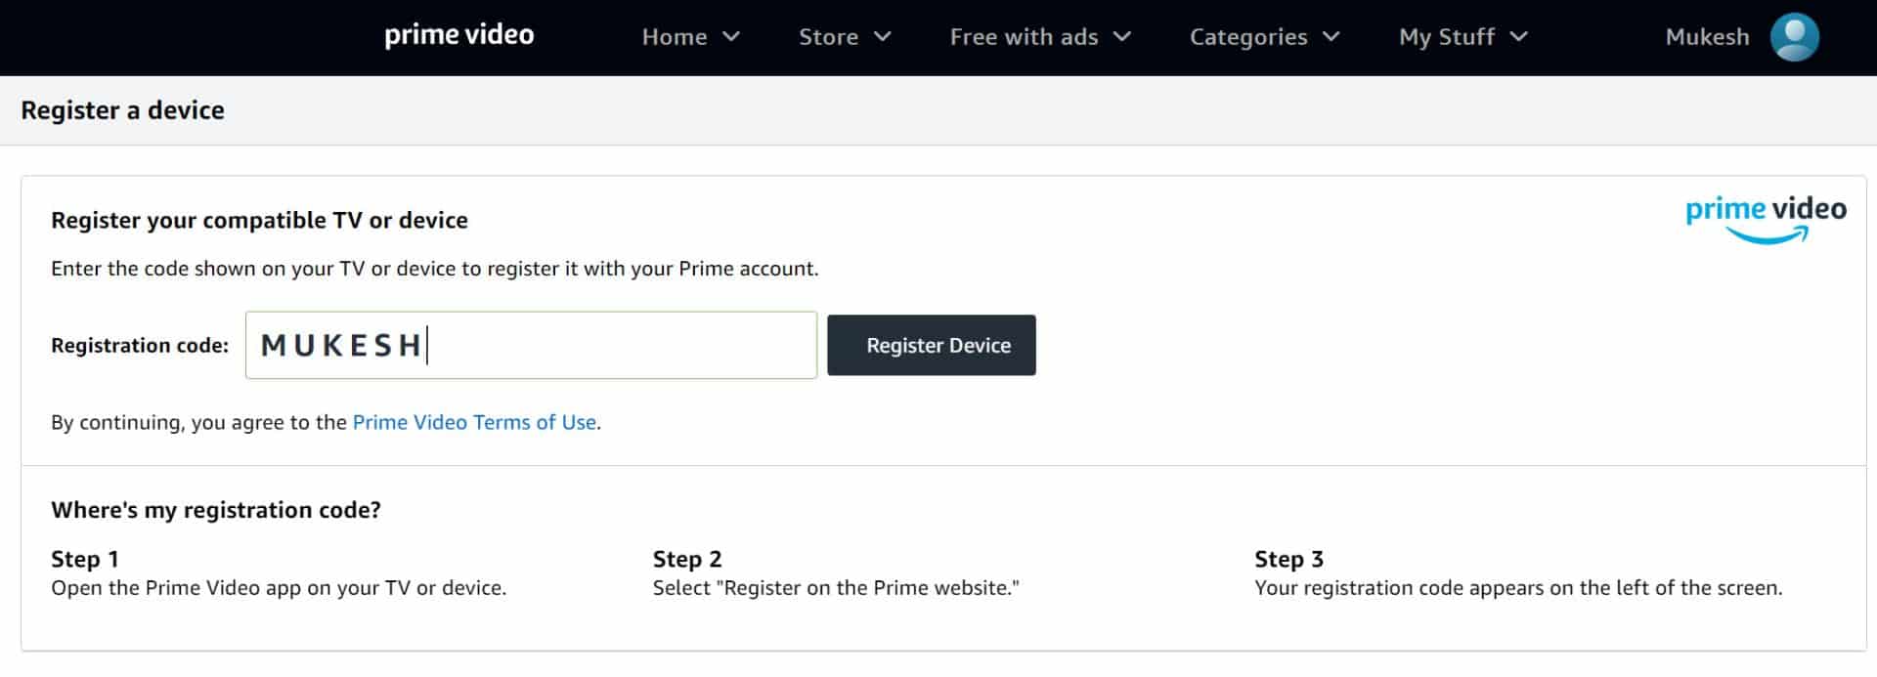Click inside the Registration code input field
The image size is (1877, 677).
click(587, 345)
